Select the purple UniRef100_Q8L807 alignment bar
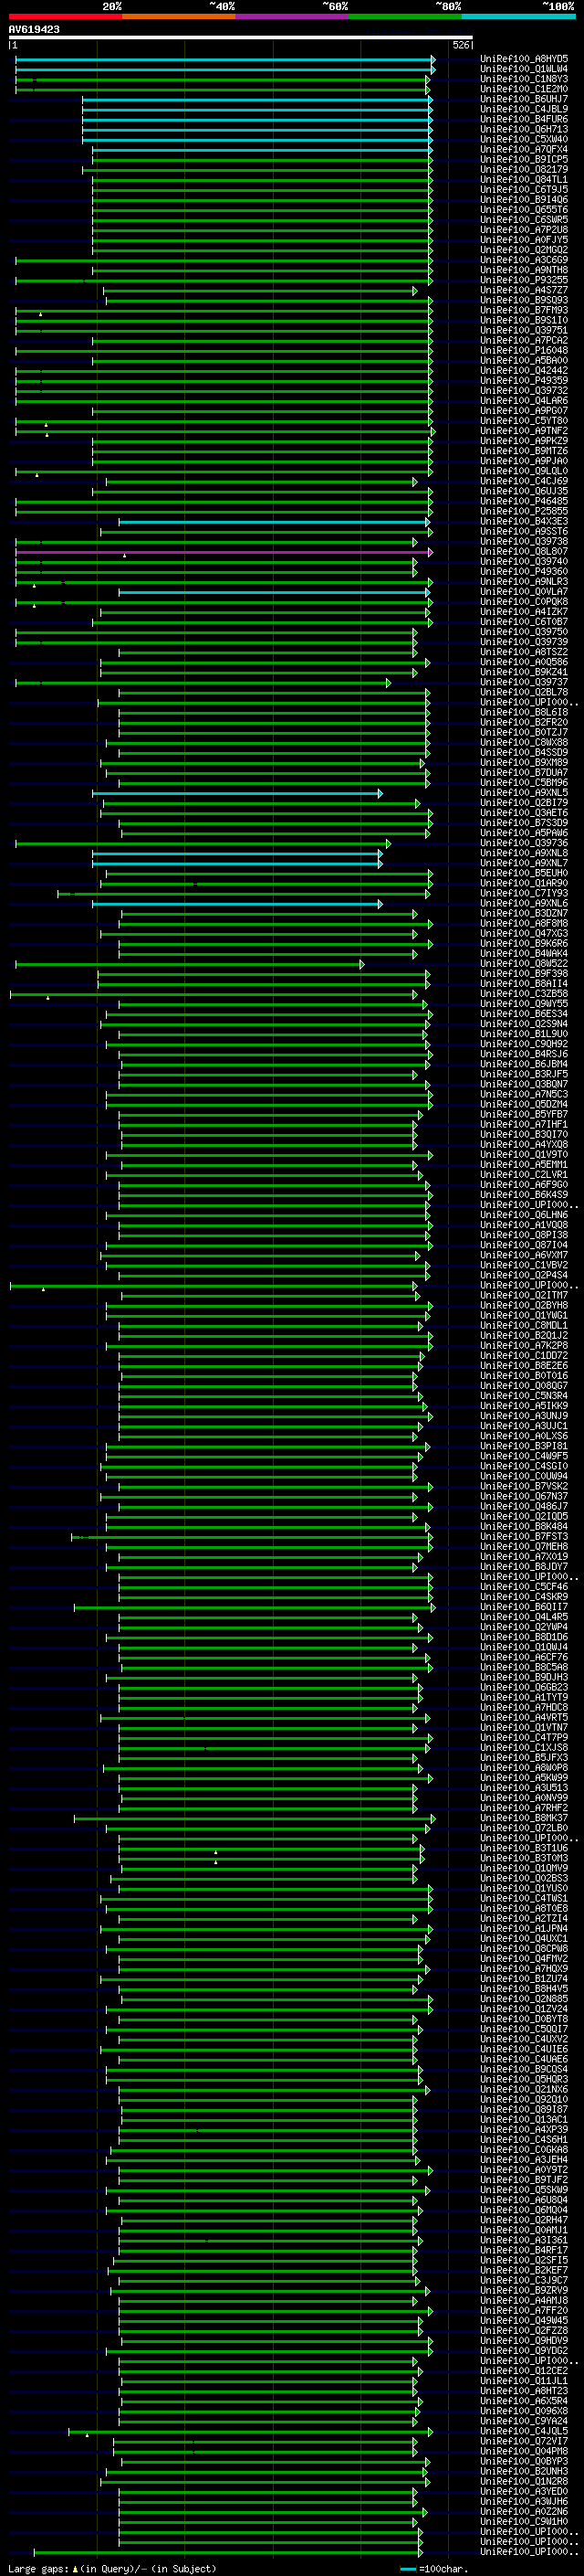Image resolution: width=584 pixels, height=2576 pixels. pos(224,552)
